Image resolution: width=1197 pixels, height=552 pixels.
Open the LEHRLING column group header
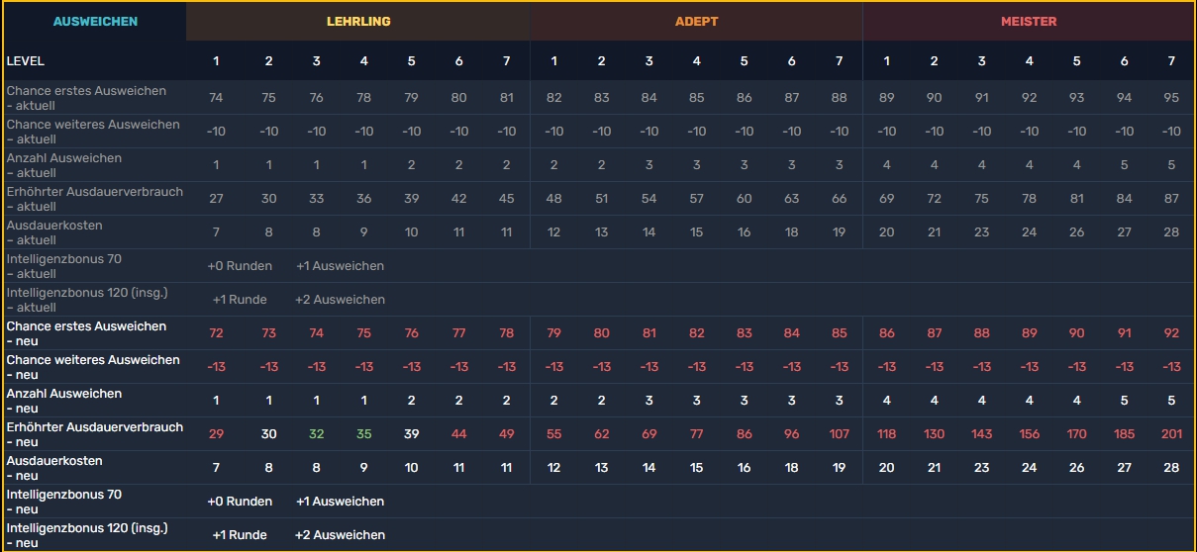(x=358, y=21)
